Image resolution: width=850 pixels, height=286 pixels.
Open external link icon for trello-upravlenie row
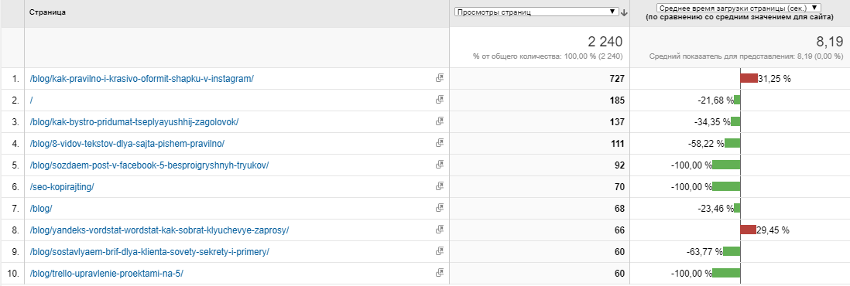pyautogui.click(x=440, y=273)
